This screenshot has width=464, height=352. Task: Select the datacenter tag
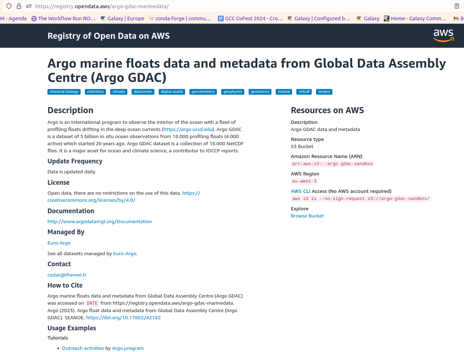[x=143, y=92]
